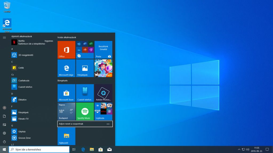Click the group drag handle next to group name

point(108,124)
